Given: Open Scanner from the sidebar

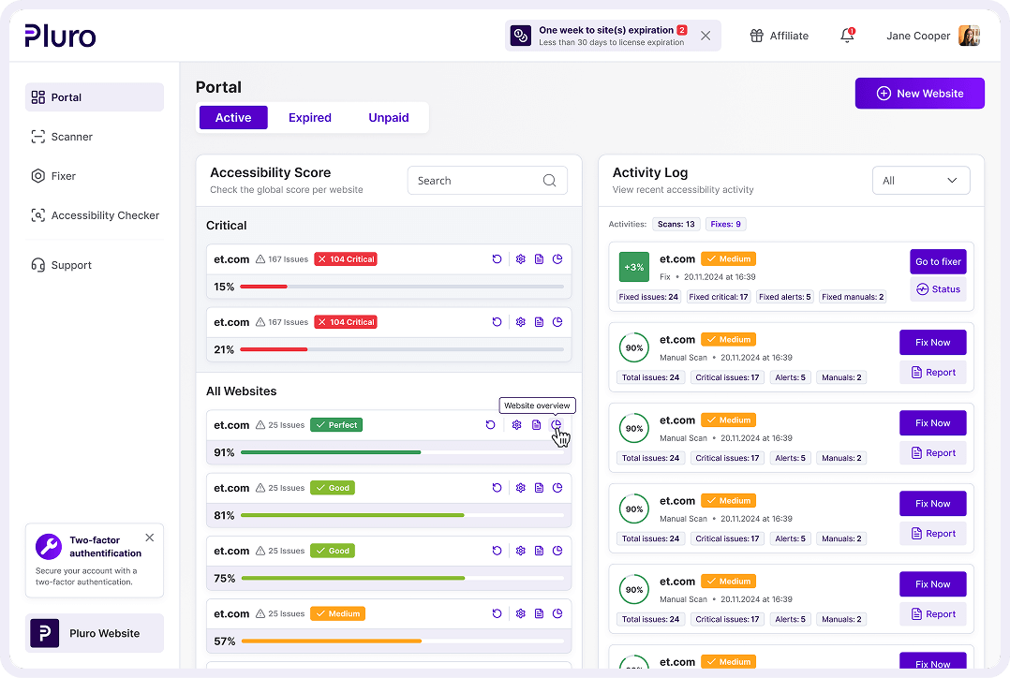Looking at the screenshot, I should coord(71,137).
